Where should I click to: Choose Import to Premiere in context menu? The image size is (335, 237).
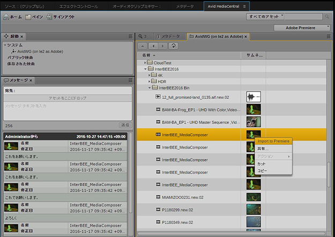(273, 141)
